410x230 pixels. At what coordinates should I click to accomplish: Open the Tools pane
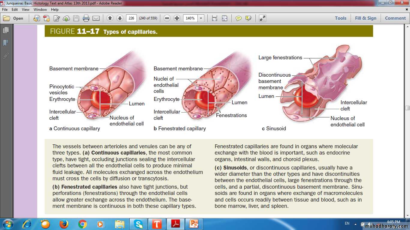pos(341,18)
